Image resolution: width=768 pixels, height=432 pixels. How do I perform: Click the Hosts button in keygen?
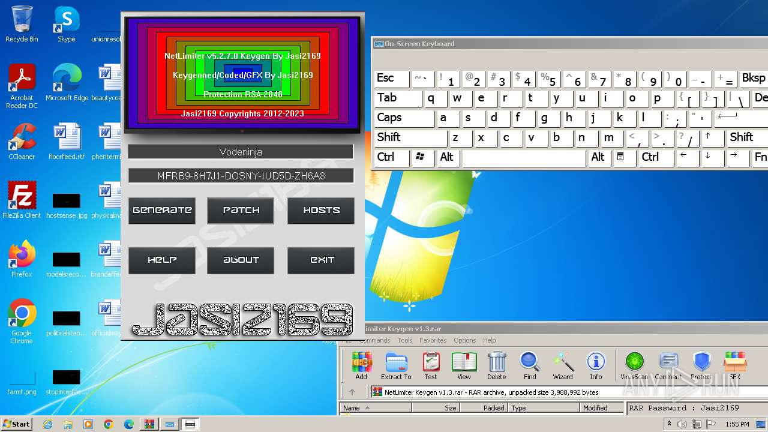[321, 211]
